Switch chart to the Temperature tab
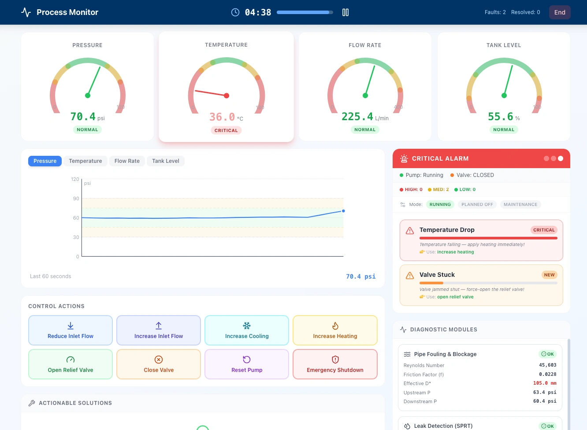 (x=85, y=161)
